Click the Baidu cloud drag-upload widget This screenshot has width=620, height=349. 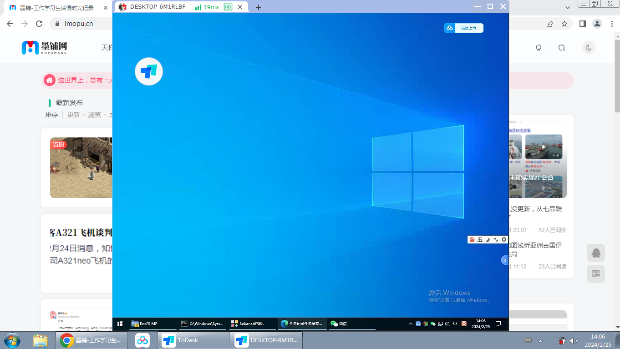463,28
